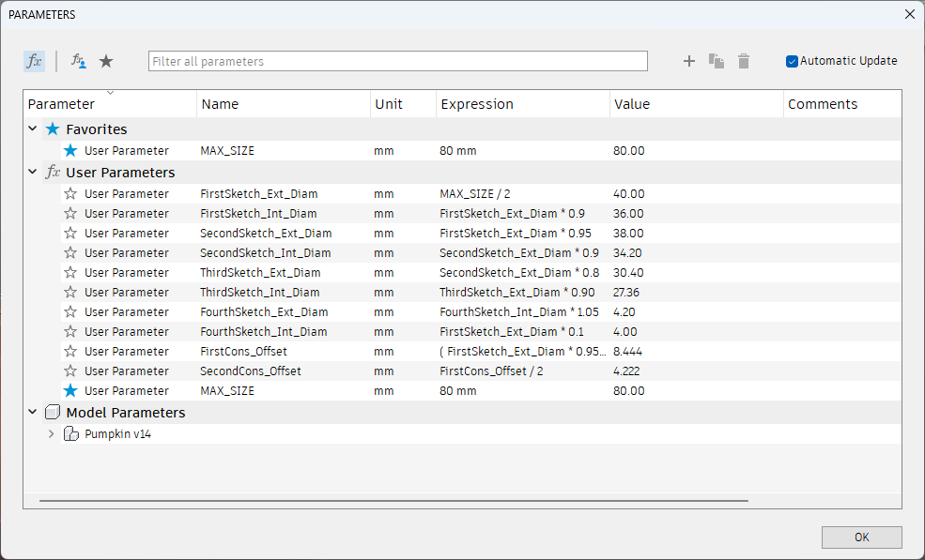Click the Pumpkin v14 component icon
This screenshot has width=925, height=560.
click(x=71, y=434)
